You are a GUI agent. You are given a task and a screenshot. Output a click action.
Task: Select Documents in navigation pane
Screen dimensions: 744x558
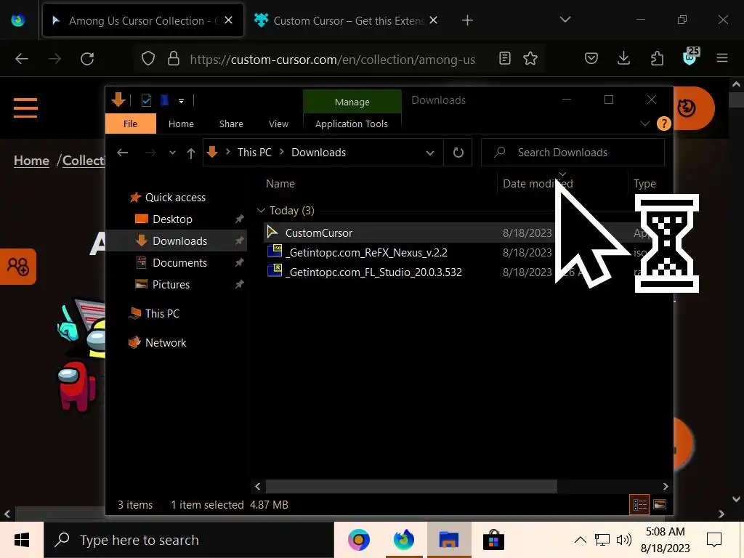pos(180,263)
